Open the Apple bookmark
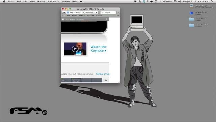 74,16
